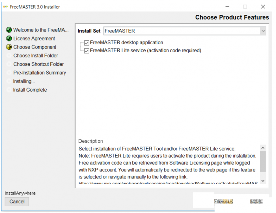The image size is (276, 213).
Task: Toggle FreeMASTER Lite service checkbox
Action: pos(87,51)
